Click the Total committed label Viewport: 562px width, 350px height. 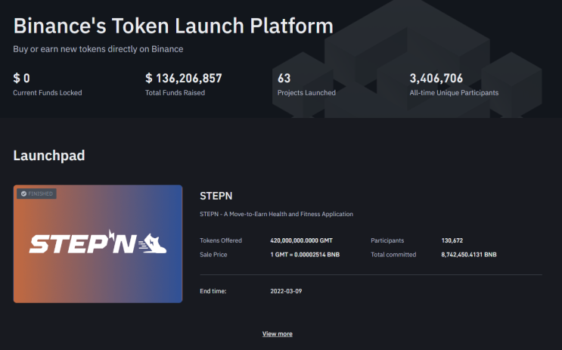coord(393,255)
